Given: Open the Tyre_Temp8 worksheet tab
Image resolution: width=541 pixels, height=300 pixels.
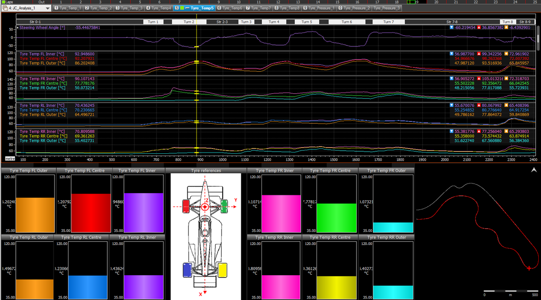Looking at the screenshot, I should [288, 8].
